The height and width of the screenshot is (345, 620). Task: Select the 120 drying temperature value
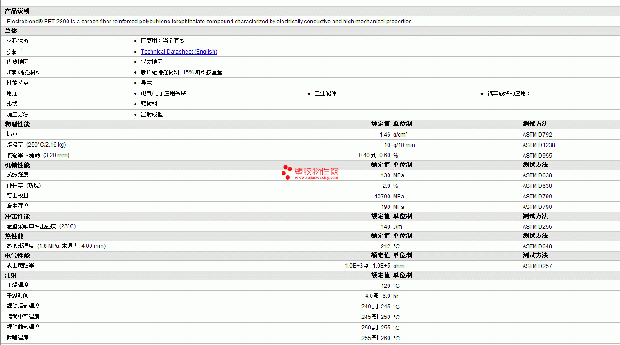[x=386, y=286]
